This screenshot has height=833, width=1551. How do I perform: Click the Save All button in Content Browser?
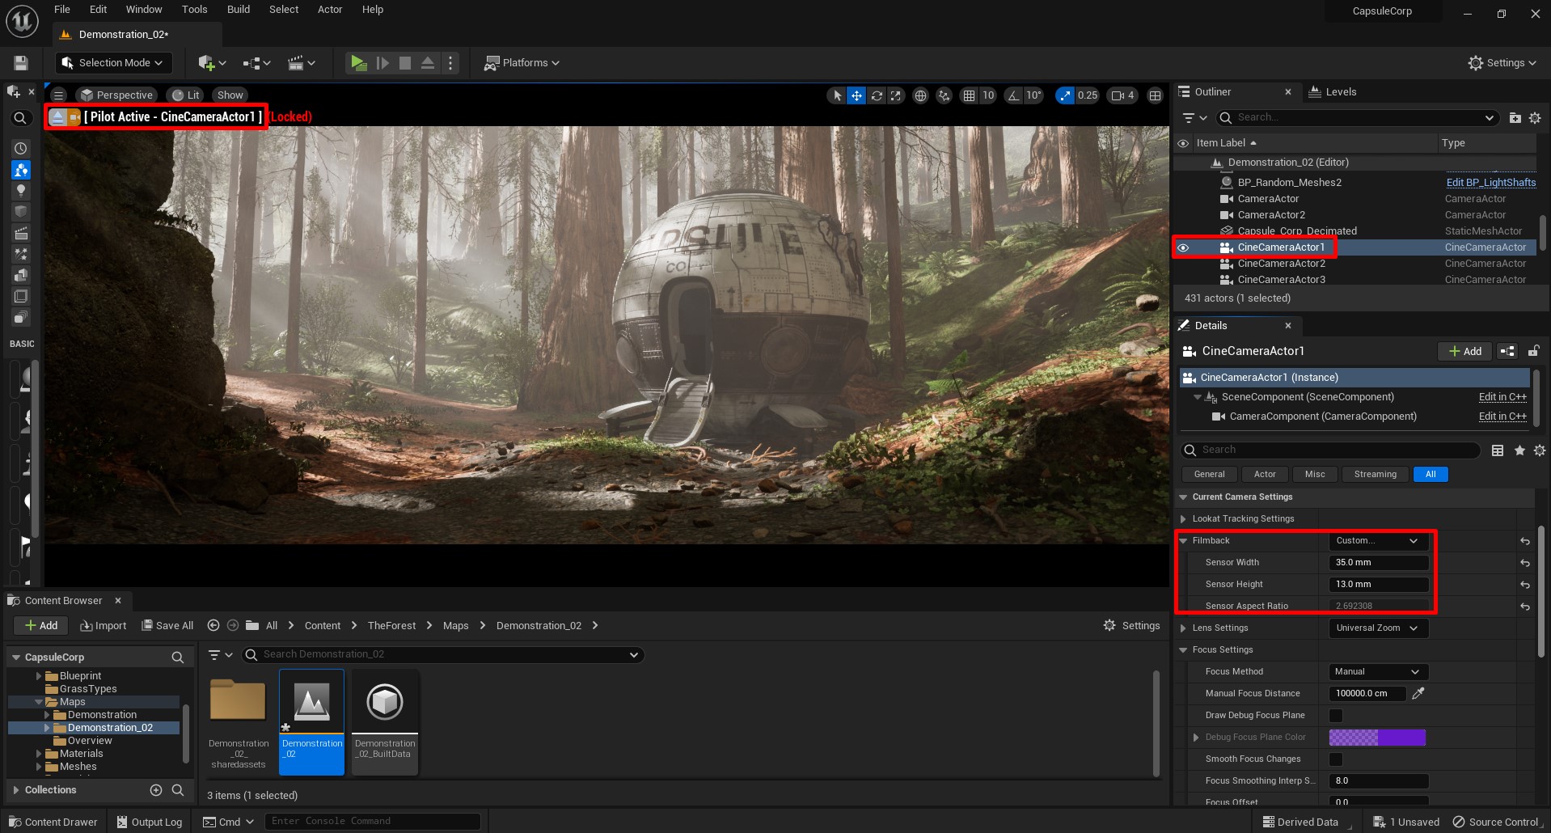point(167,625)
